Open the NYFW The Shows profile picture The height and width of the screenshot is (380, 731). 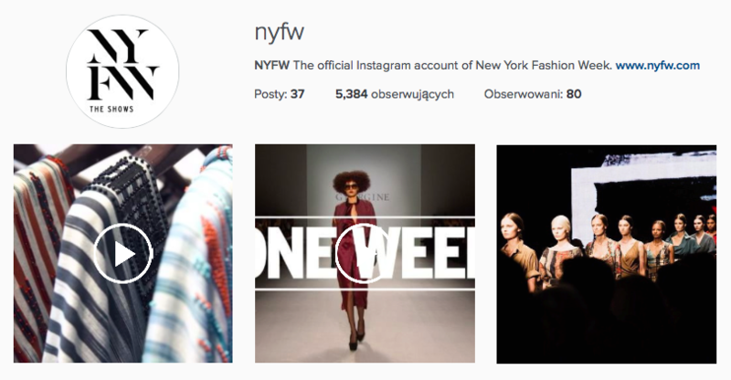(x=122, y=71)
